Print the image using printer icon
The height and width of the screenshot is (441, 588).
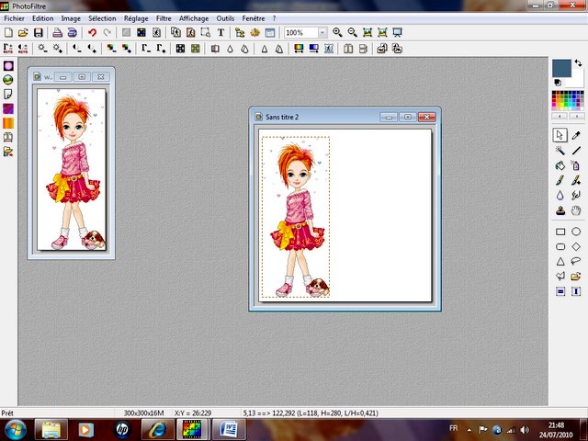(x=57, y=33)
